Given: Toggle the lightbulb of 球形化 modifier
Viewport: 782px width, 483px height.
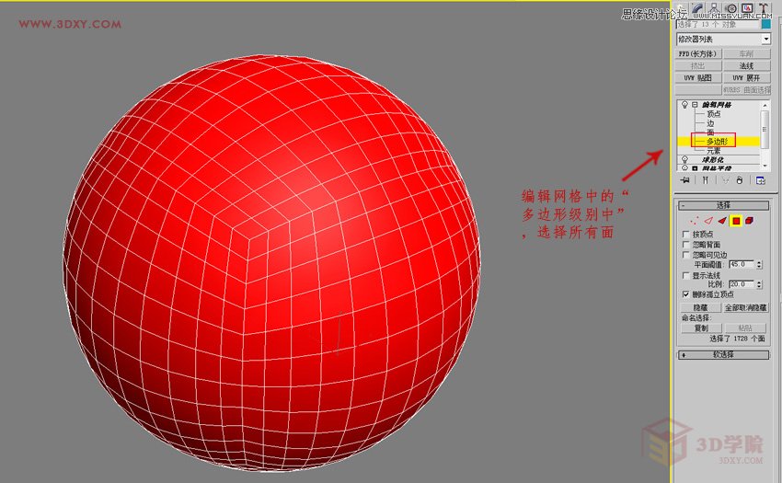Looking at the screenshot, I should click(684, 160).
